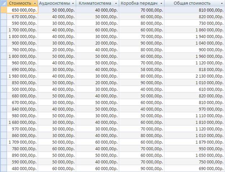This screenshot has height=172, width=225.
Task: Click the Коробка передач cell 58 000,00р.
Action: click(142, 69)
